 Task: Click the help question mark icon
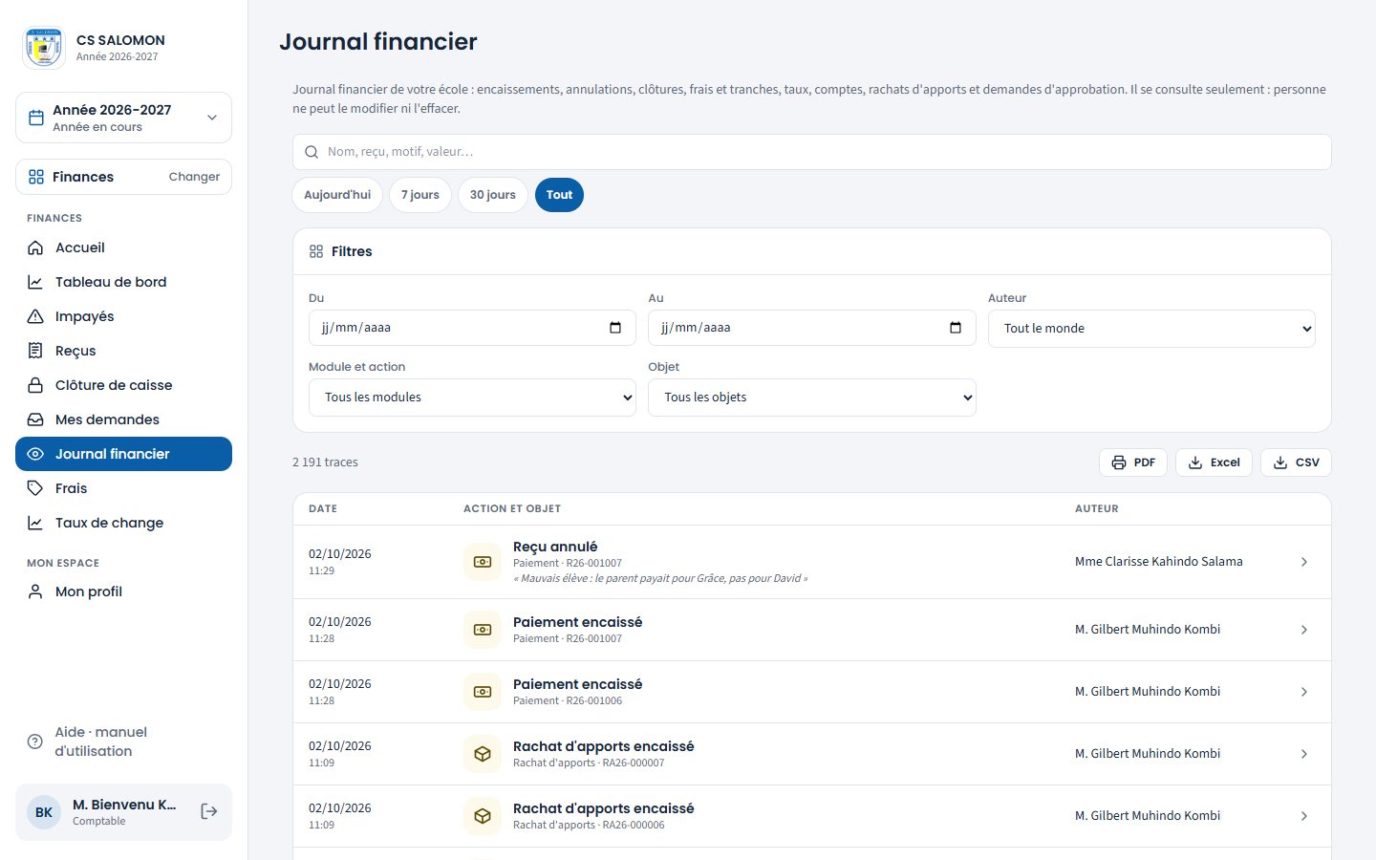(x=35, y=742)
